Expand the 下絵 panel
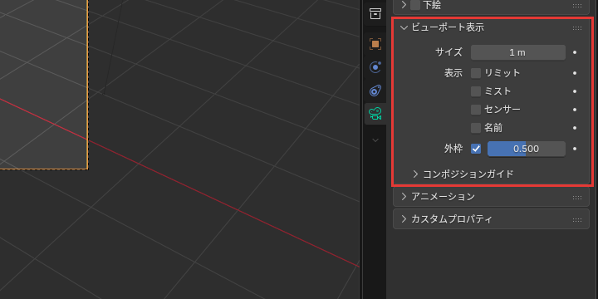 click(x=404, y=5)
